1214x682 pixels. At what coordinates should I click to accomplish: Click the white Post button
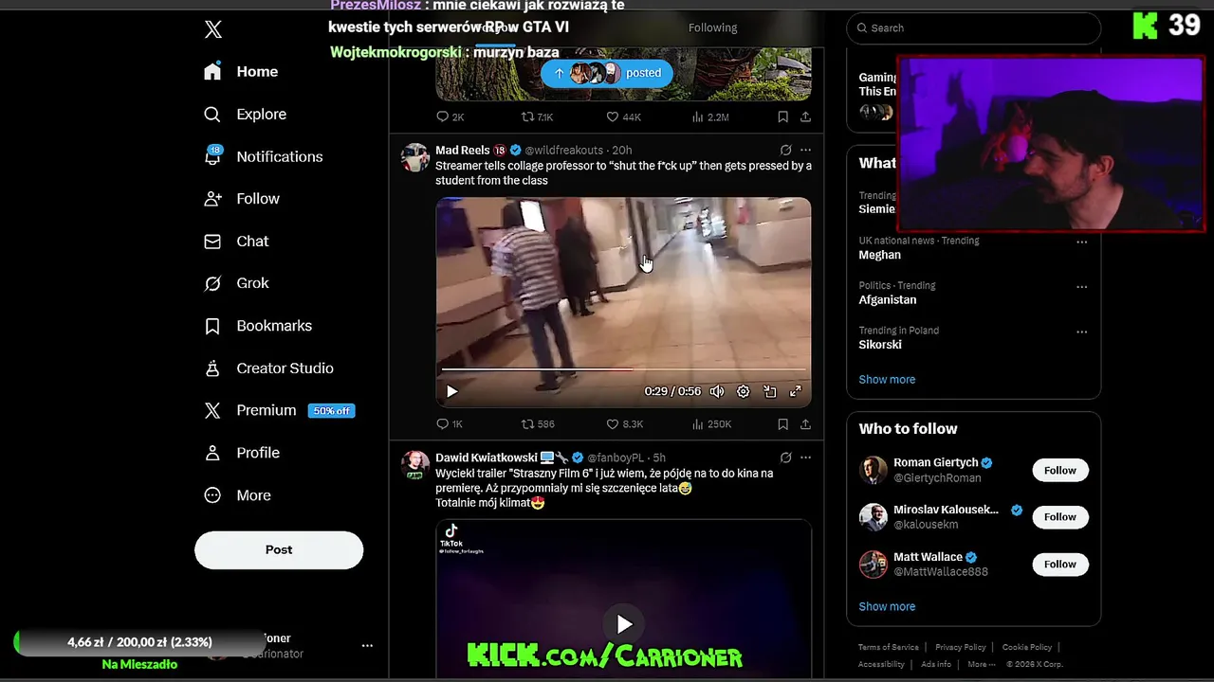click(x=279, y=549)
